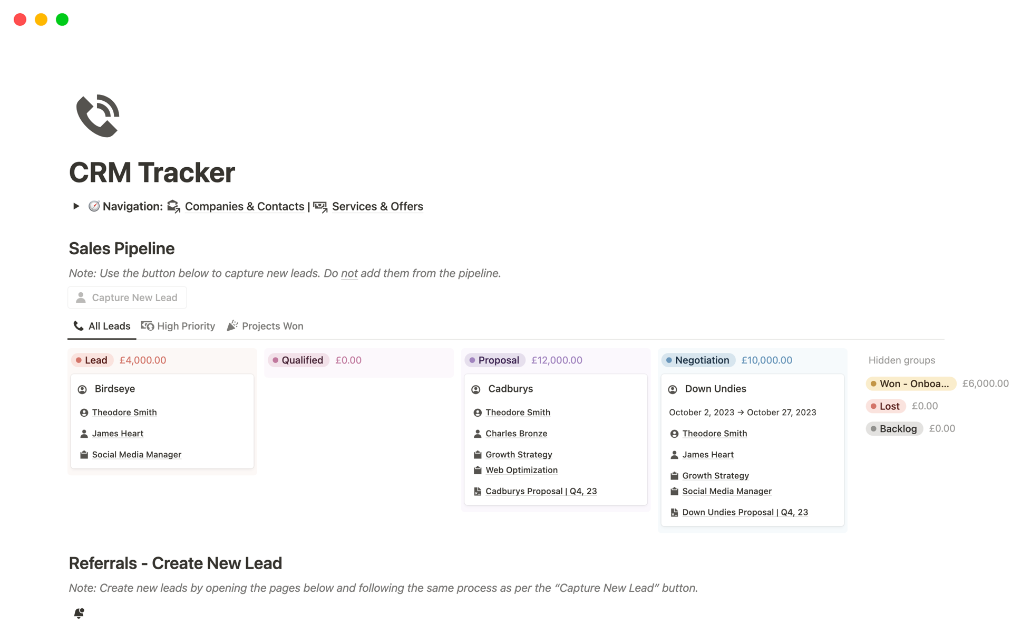Expand the Won - Onboarding group
This screenshot has width=1012, height=633.
pyautogui.click(x=909, y=382)
